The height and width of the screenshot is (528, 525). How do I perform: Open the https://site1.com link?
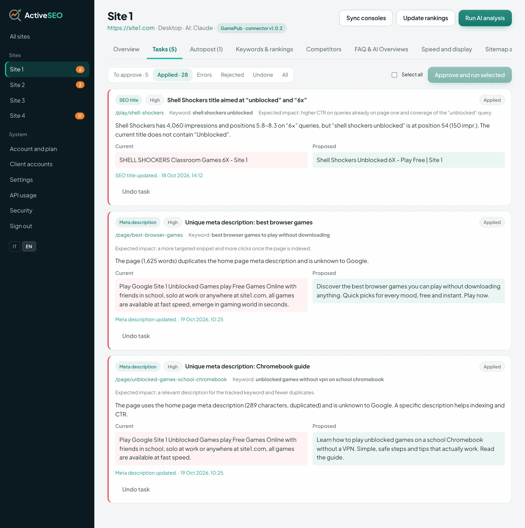(131, 28)
